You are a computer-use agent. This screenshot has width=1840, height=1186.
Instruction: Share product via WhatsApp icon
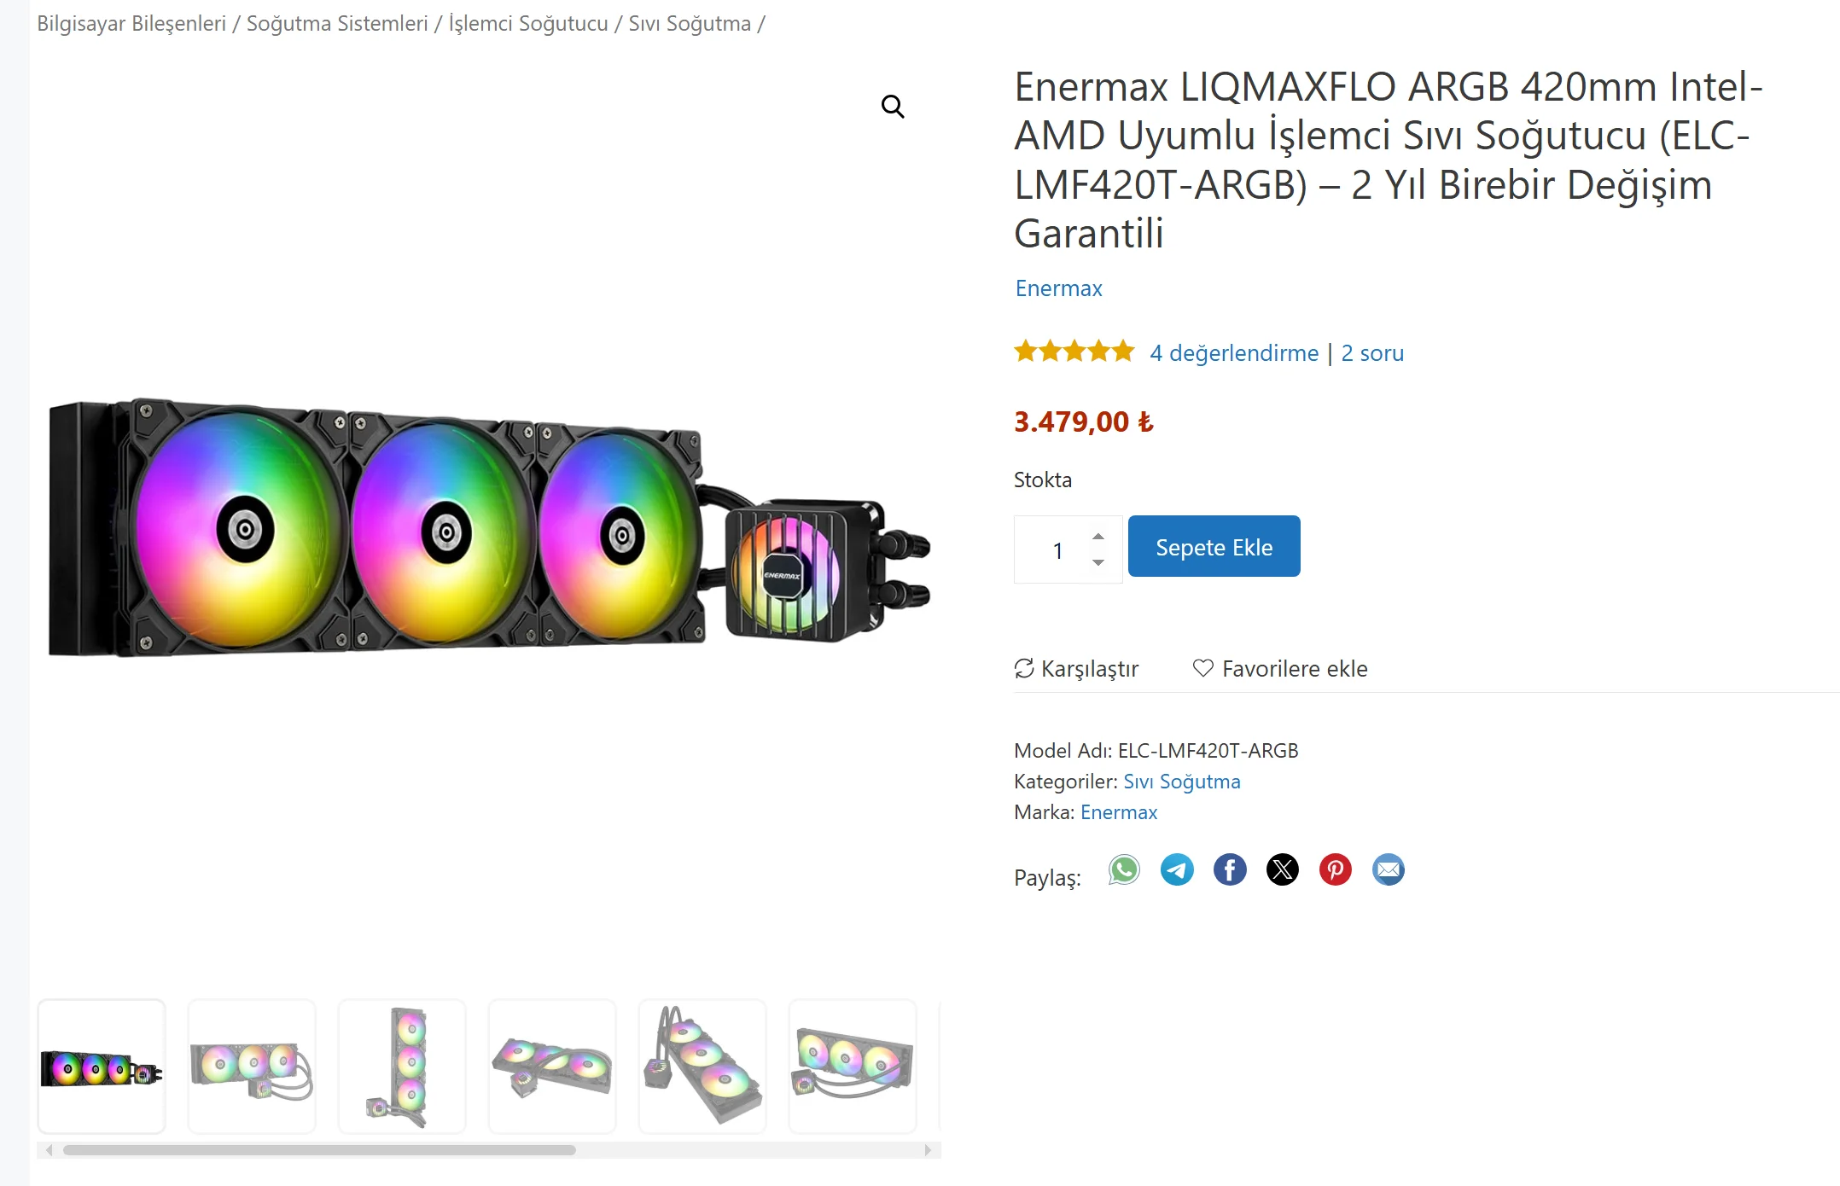click(x=1124, y=869)
